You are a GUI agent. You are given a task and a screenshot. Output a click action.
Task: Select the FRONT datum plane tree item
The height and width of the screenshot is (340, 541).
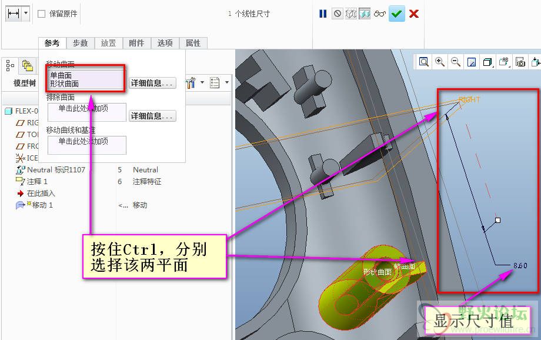tap(27, 146)
